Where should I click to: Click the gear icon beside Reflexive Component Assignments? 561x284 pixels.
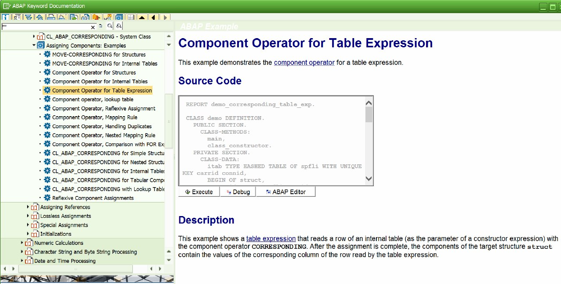tap(47, 198)
